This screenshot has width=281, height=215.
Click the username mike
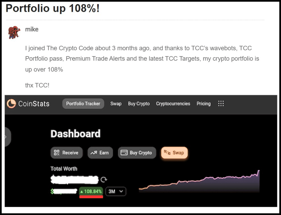[32, 29]
